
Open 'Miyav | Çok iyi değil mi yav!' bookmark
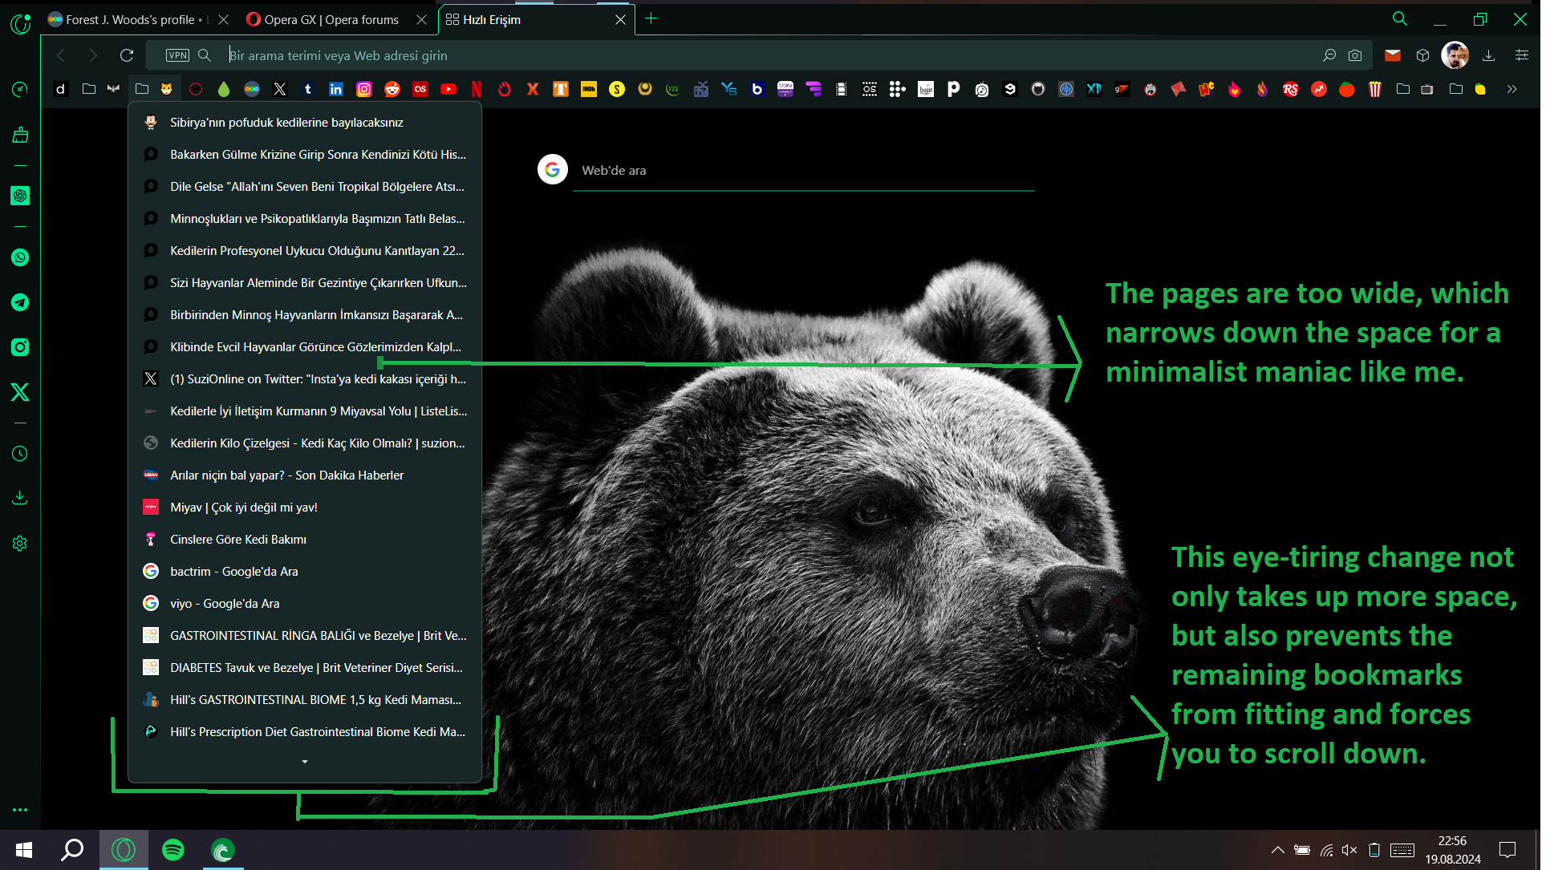[305, 508]
